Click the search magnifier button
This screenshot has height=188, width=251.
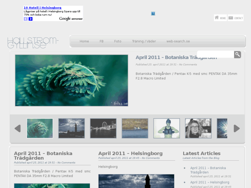coord(238,55)
